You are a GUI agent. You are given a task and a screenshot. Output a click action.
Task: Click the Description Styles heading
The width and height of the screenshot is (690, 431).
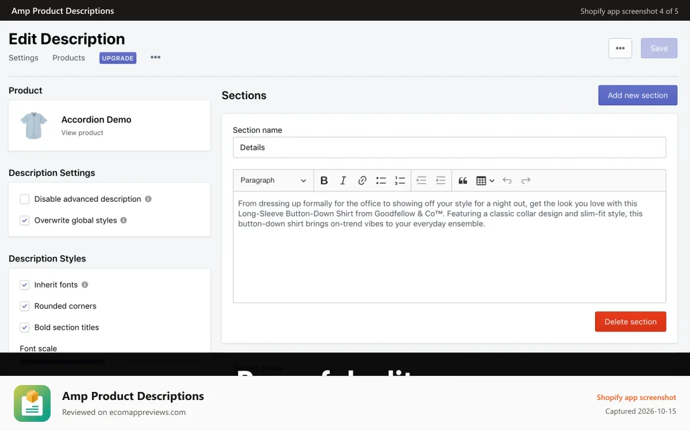coord(47,259)
